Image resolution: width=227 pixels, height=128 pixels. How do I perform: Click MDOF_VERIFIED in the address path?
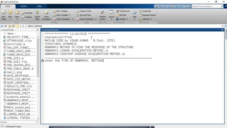(x=35, y=26)
